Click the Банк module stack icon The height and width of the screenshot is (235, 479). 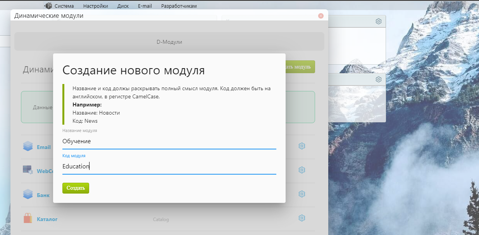coord(28,194)
